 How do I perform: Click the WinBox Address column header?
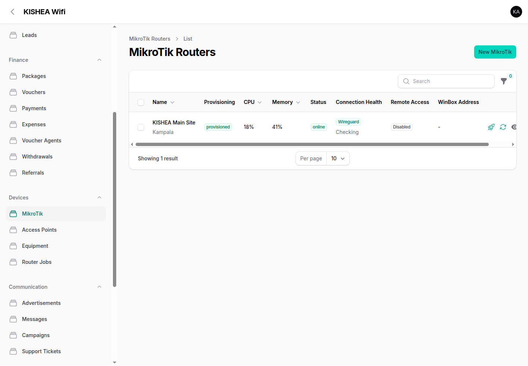(458, 102)
